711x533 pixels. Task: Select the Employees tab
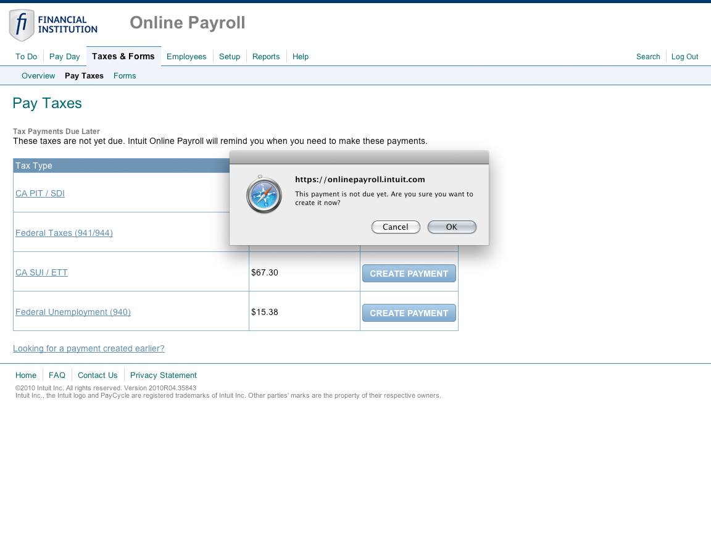pos(186,57)
